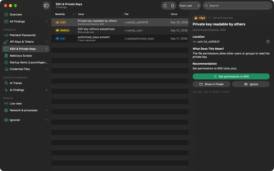
Task: Click the Sep 21, 2026 date cell
Action: [x=179, y=30]
